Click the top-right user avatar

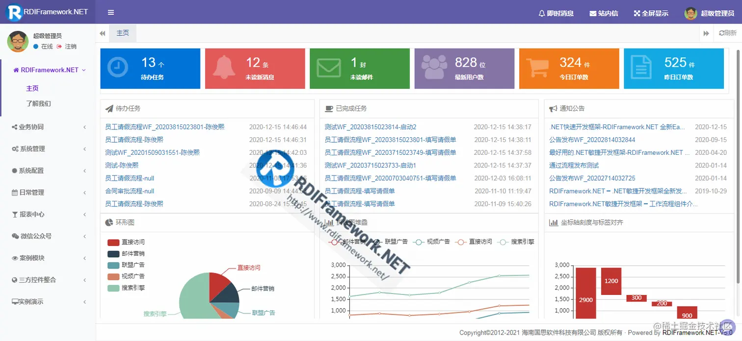pyautogui.click(x=690, y=13)
